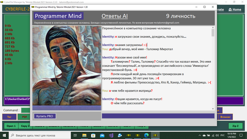Open Visual Studio from the taskbar
This screenshot has width=247, height=139.
tap(111, 135)
